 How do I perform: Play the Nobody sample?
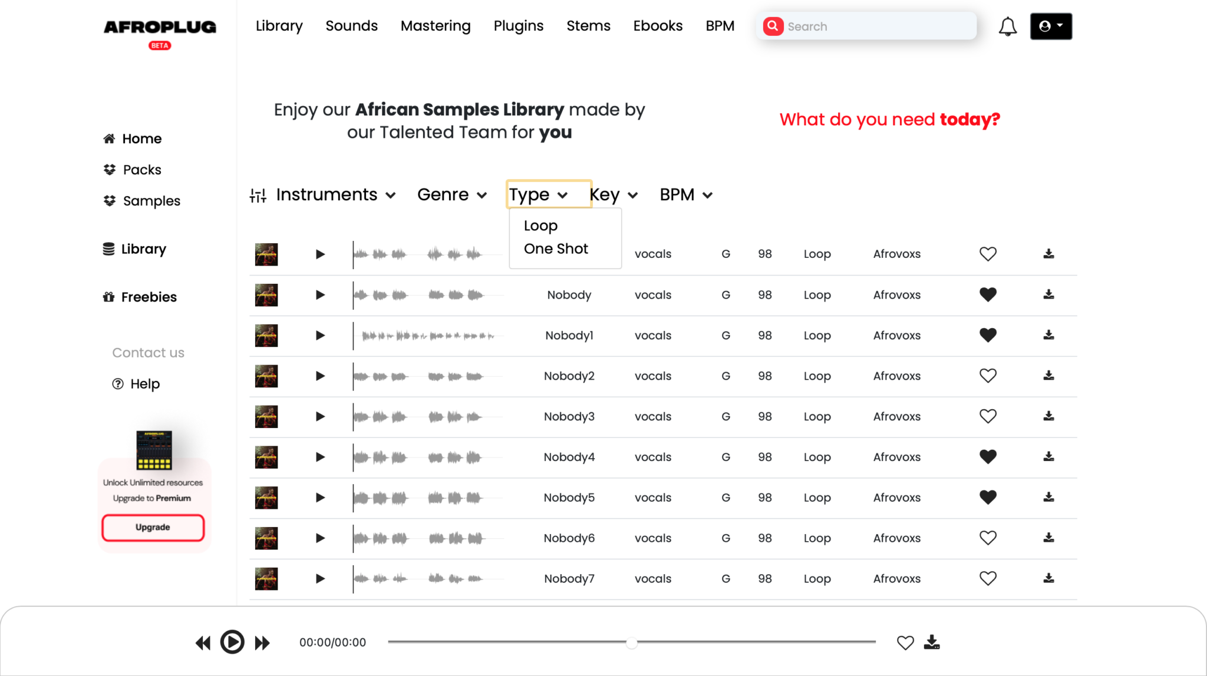click(x=320, y=295)
